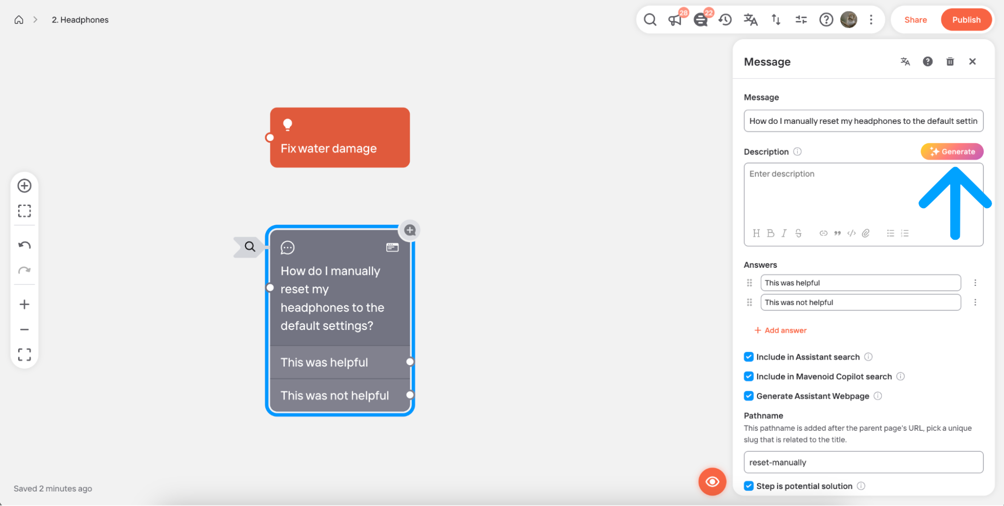Click the Publish button
Screen dimensions: 1004x506
point(966,20)
